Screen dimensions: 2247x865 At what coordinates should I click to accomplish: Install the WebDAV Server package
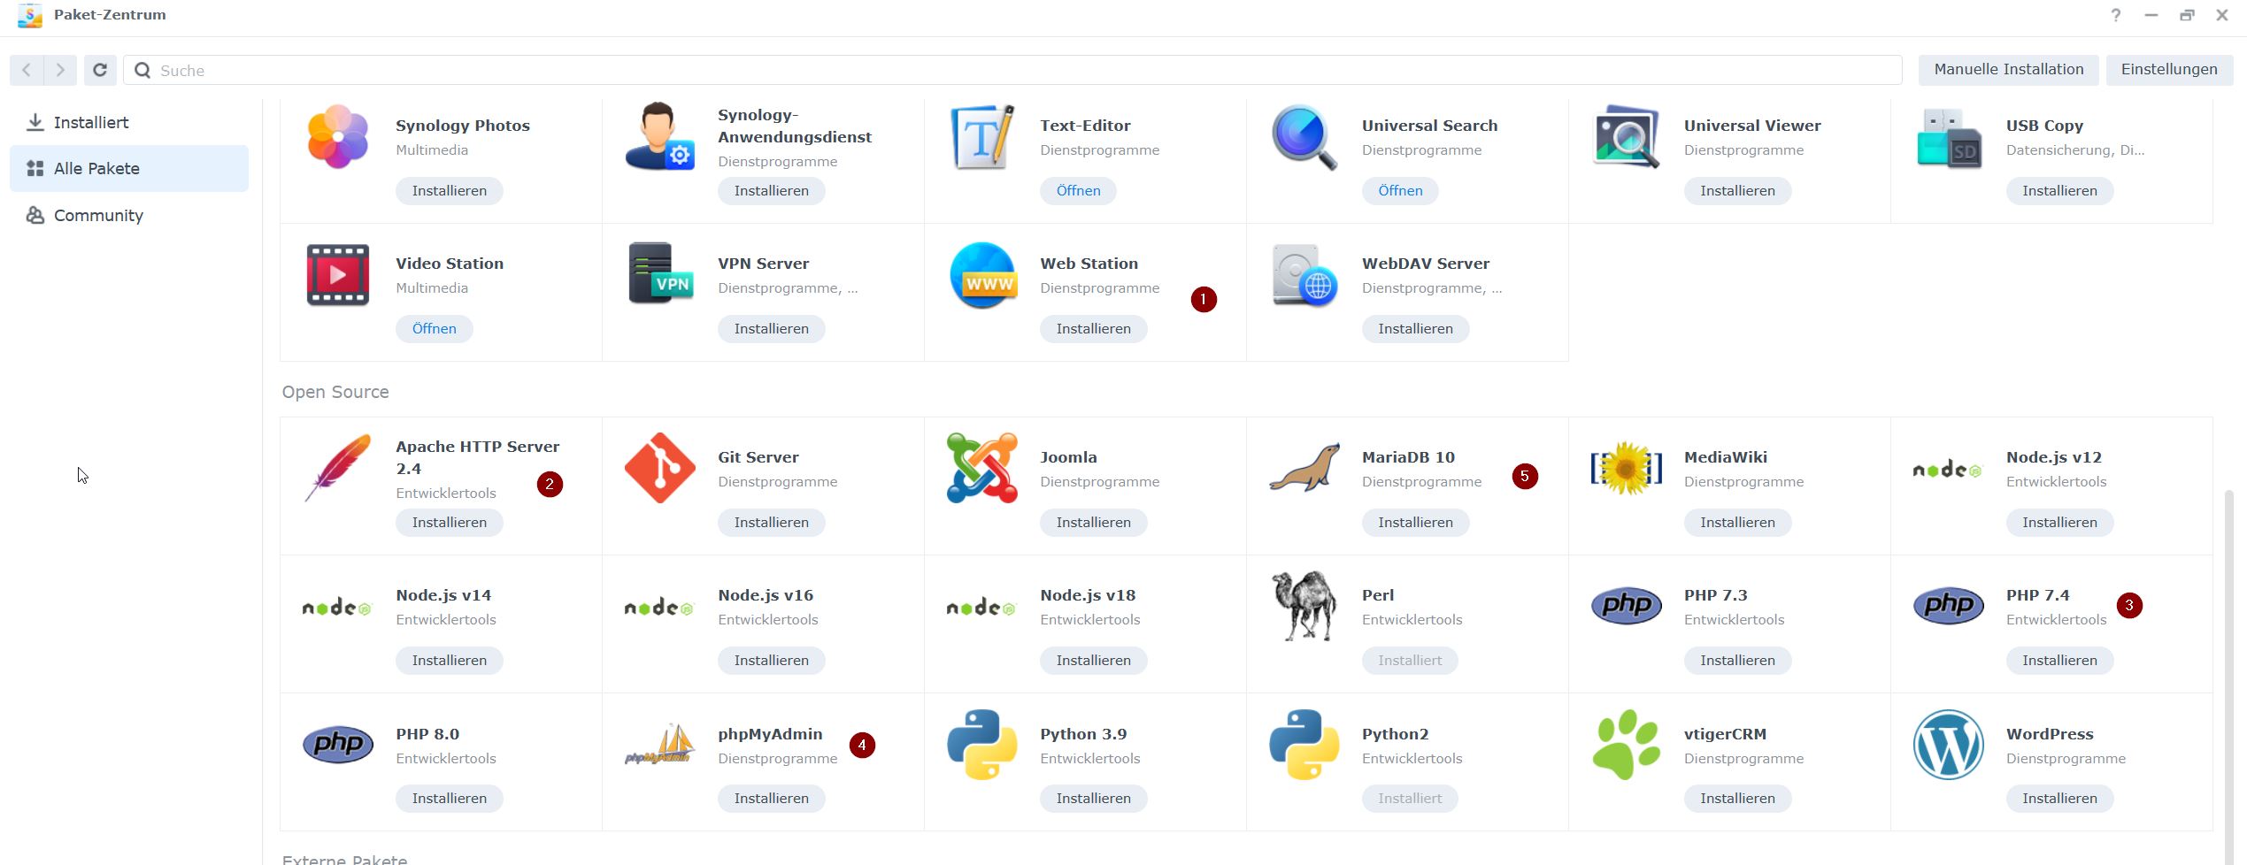tap(1416, 328)
